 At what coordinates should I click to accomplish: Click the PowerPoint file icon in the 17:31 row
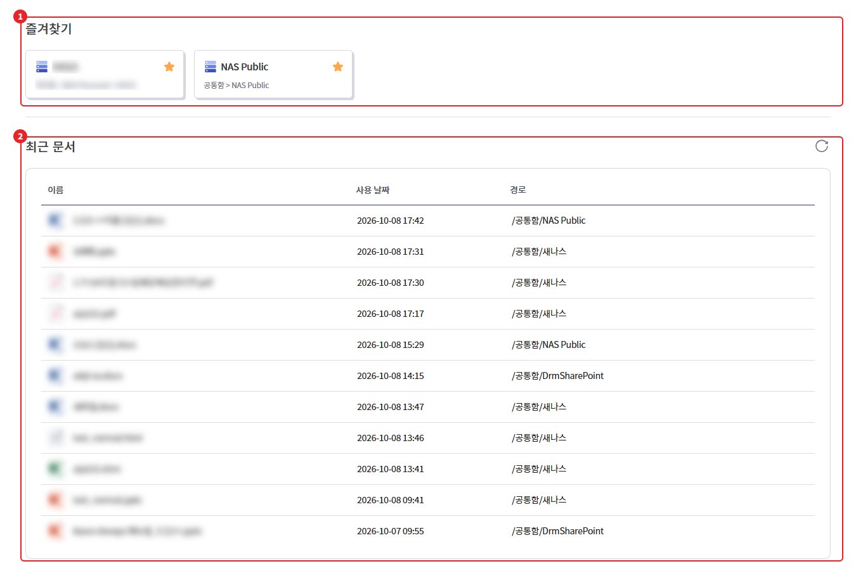55,252
